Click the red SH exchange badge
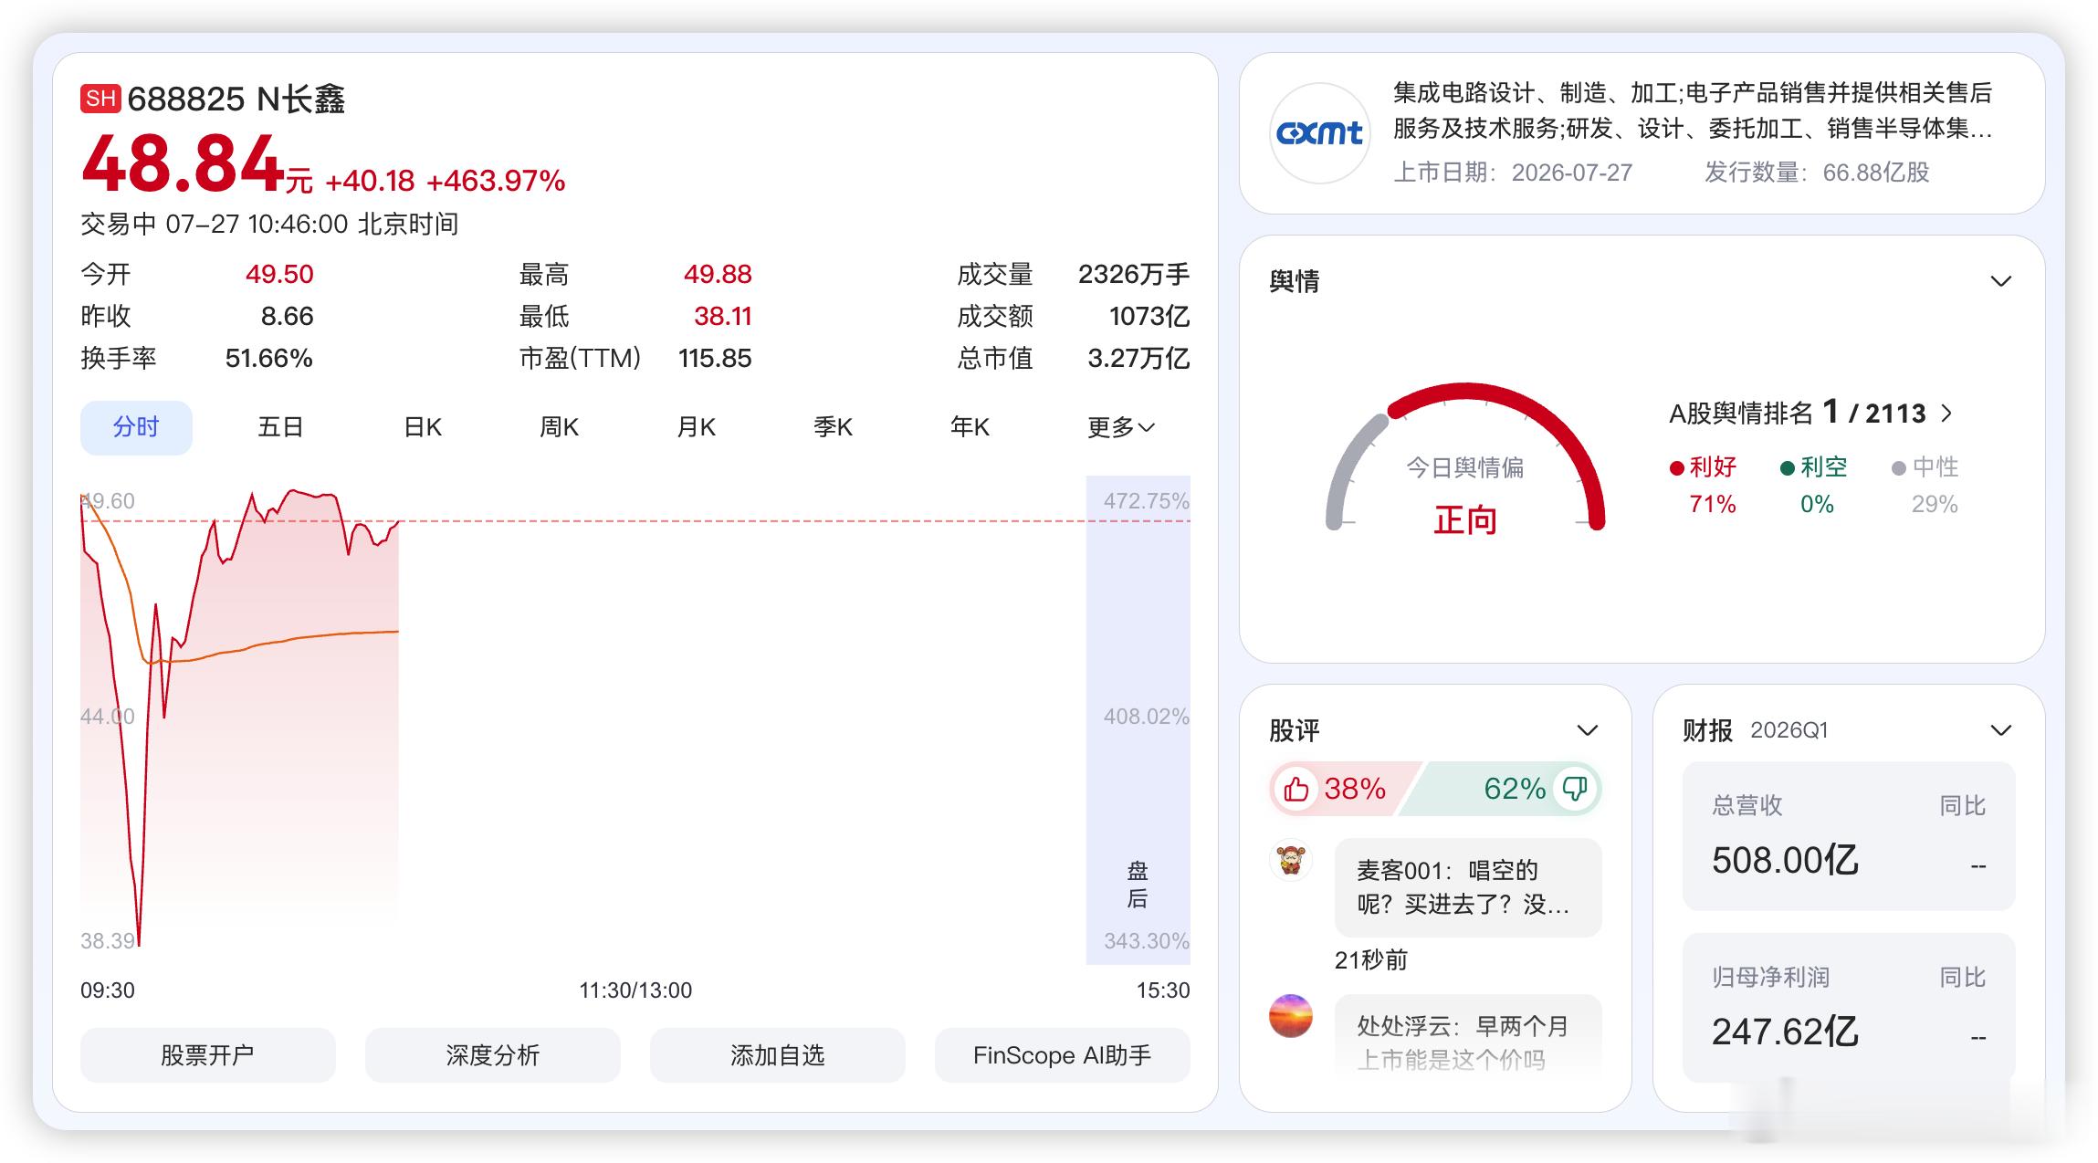2098x1163 pixels. [100, 99]
